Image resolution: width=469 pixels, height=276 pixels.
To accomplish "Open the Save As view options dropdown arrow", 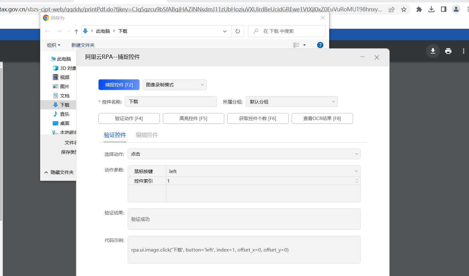I will click(304, 45).
